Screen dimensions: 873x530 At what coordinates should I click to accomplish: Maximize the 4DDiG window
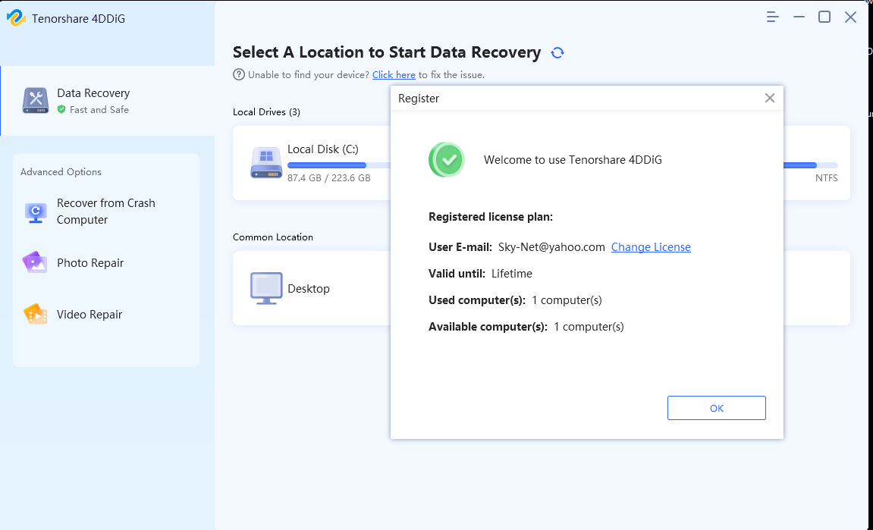pyautogui.click(x=824, y=17)
